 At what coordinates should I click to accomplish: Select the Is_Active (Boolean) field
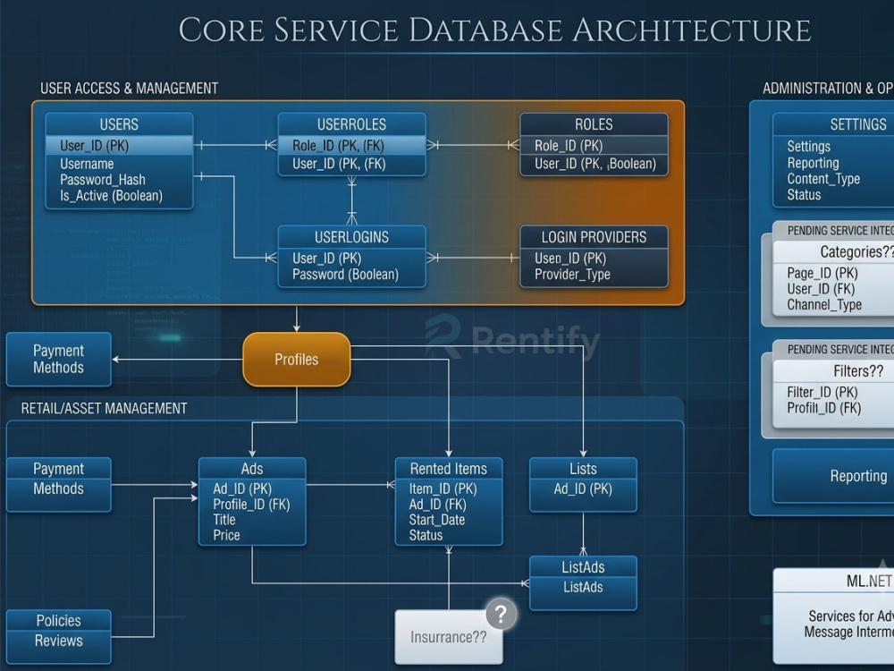[111, 196]
